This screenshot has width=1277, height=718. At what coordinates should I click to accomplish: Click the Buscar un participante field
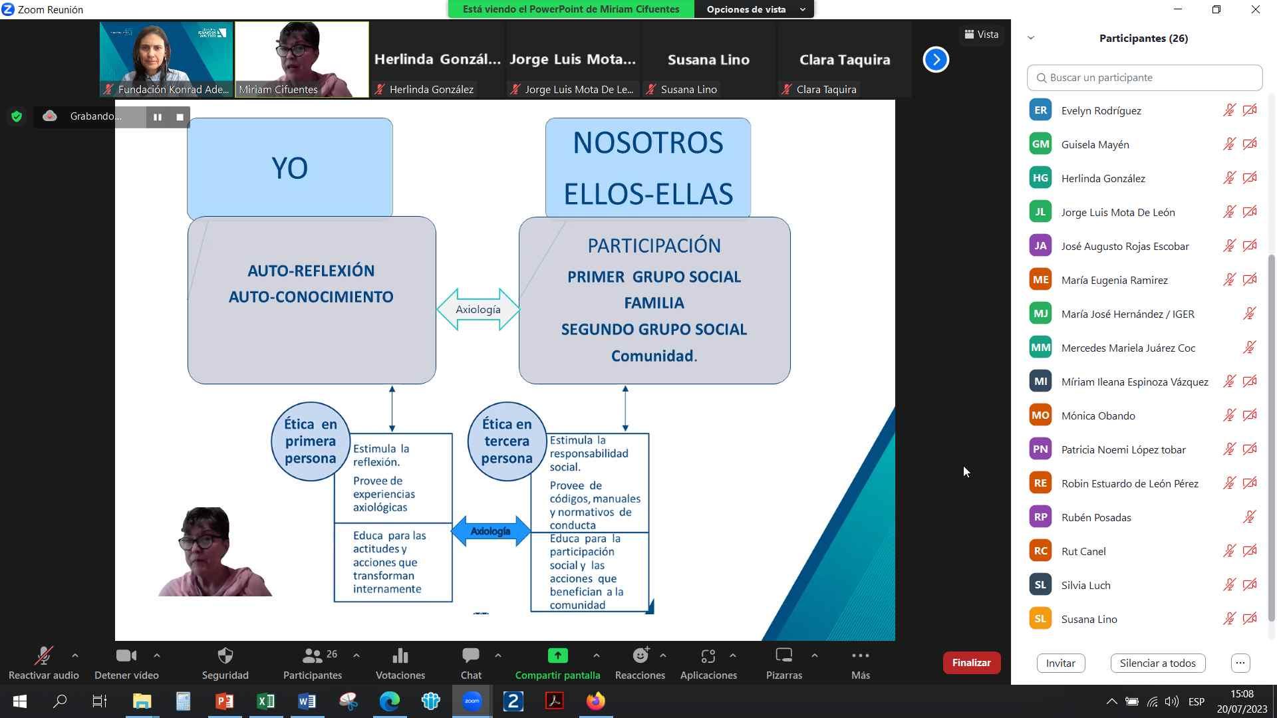pyautogui.click(x=1144, y=78)
